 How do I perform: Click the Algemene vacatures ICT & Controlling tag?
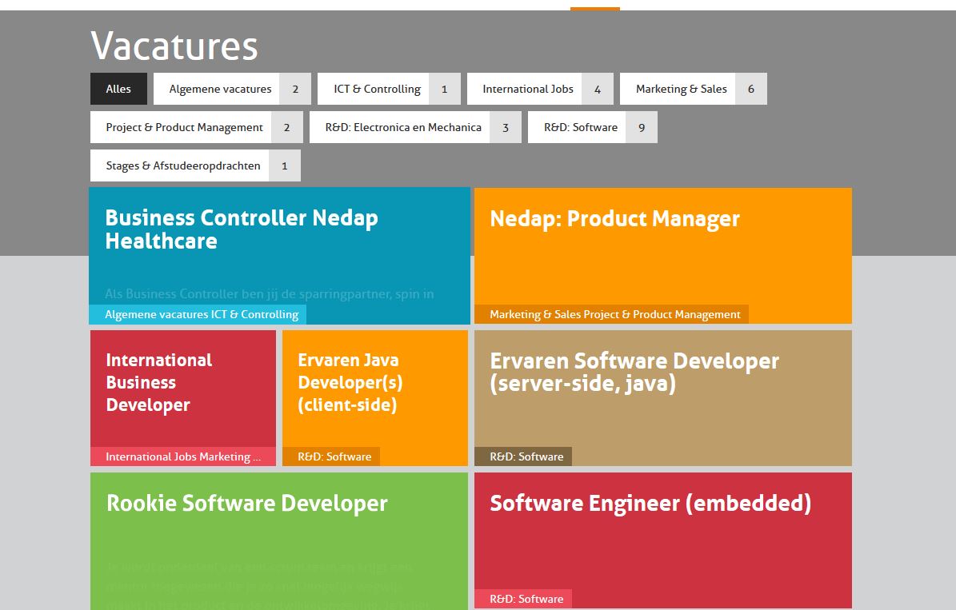(198, 314)
